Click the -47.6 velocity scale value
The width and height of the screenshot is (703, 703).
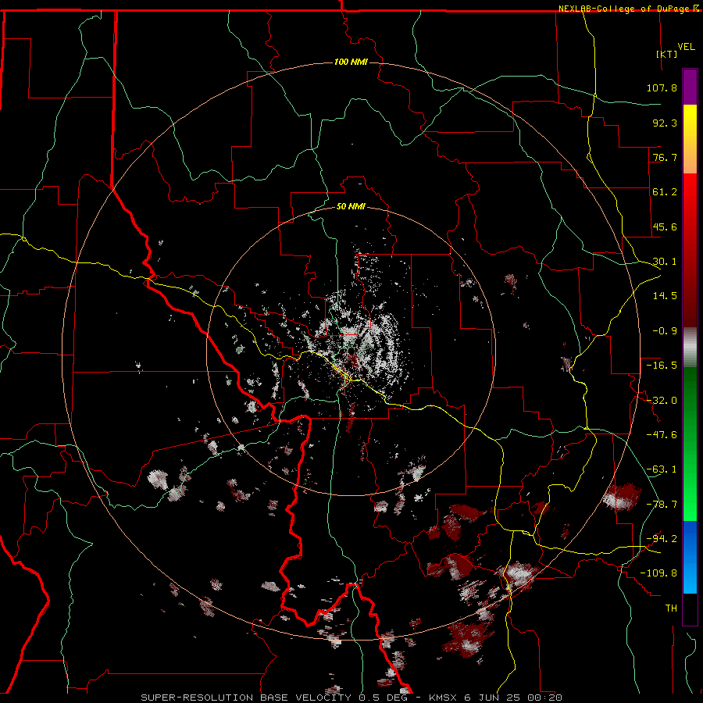point(662,435)
